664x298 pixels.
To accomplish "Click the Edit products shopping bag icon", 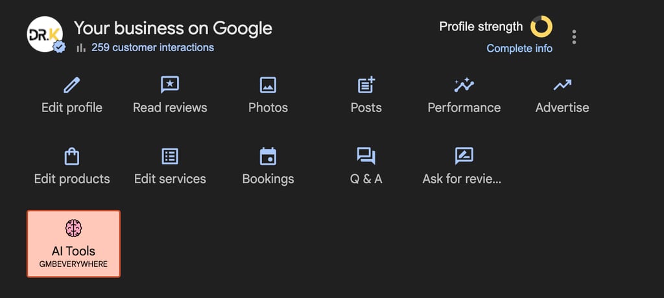I will click(x=71, y=156).
